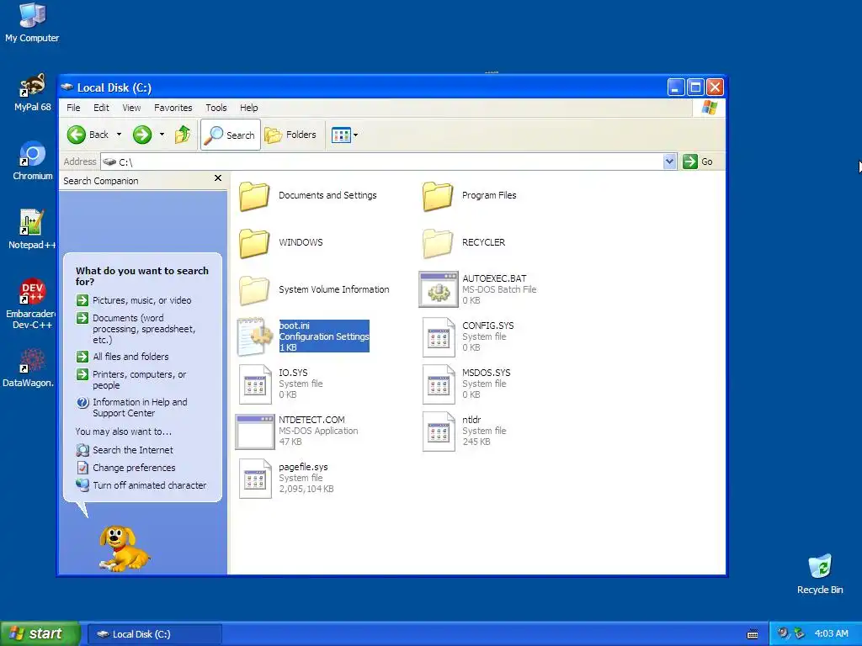Click Local Disk (C:) taskbar button
Viewport: 862px width, 646px height.
point(155,634)
